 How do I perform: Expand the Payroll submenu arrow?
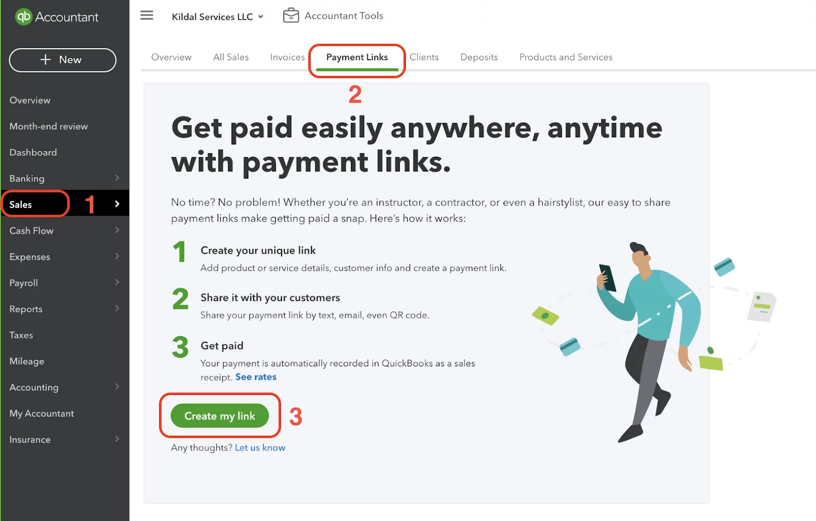tap(117, 282)
